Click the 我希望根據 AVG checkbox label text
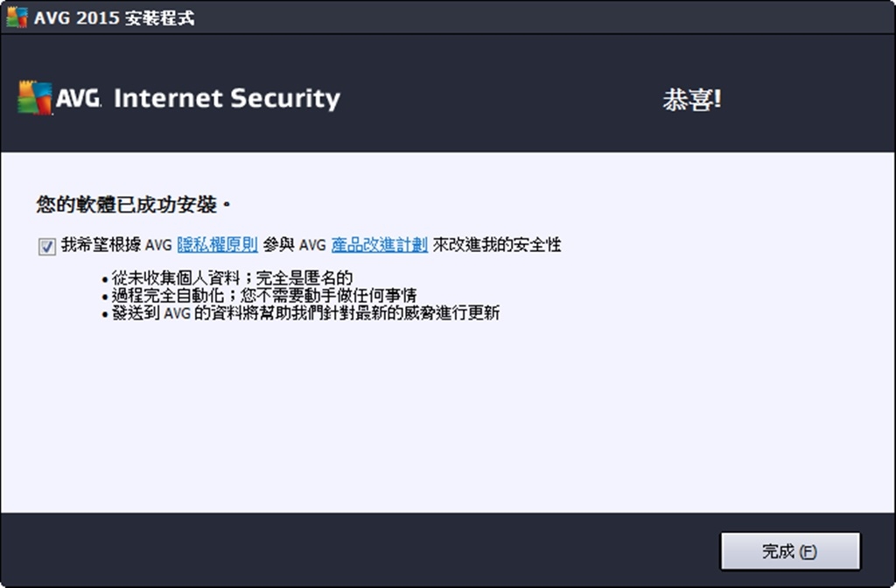Image resolution: width=896 pixels, height=588 pixels. 116,245
